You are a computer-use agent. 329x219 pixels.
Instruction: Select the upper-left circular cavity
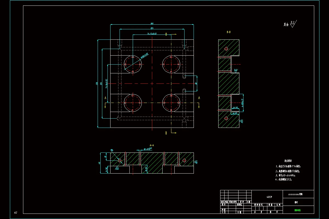point(133,64)
